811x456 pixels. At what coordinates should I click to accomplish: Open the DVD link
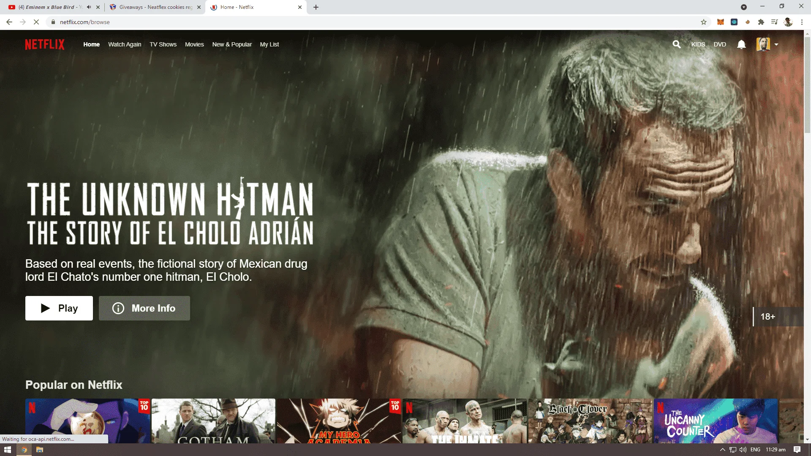(720, 44)
